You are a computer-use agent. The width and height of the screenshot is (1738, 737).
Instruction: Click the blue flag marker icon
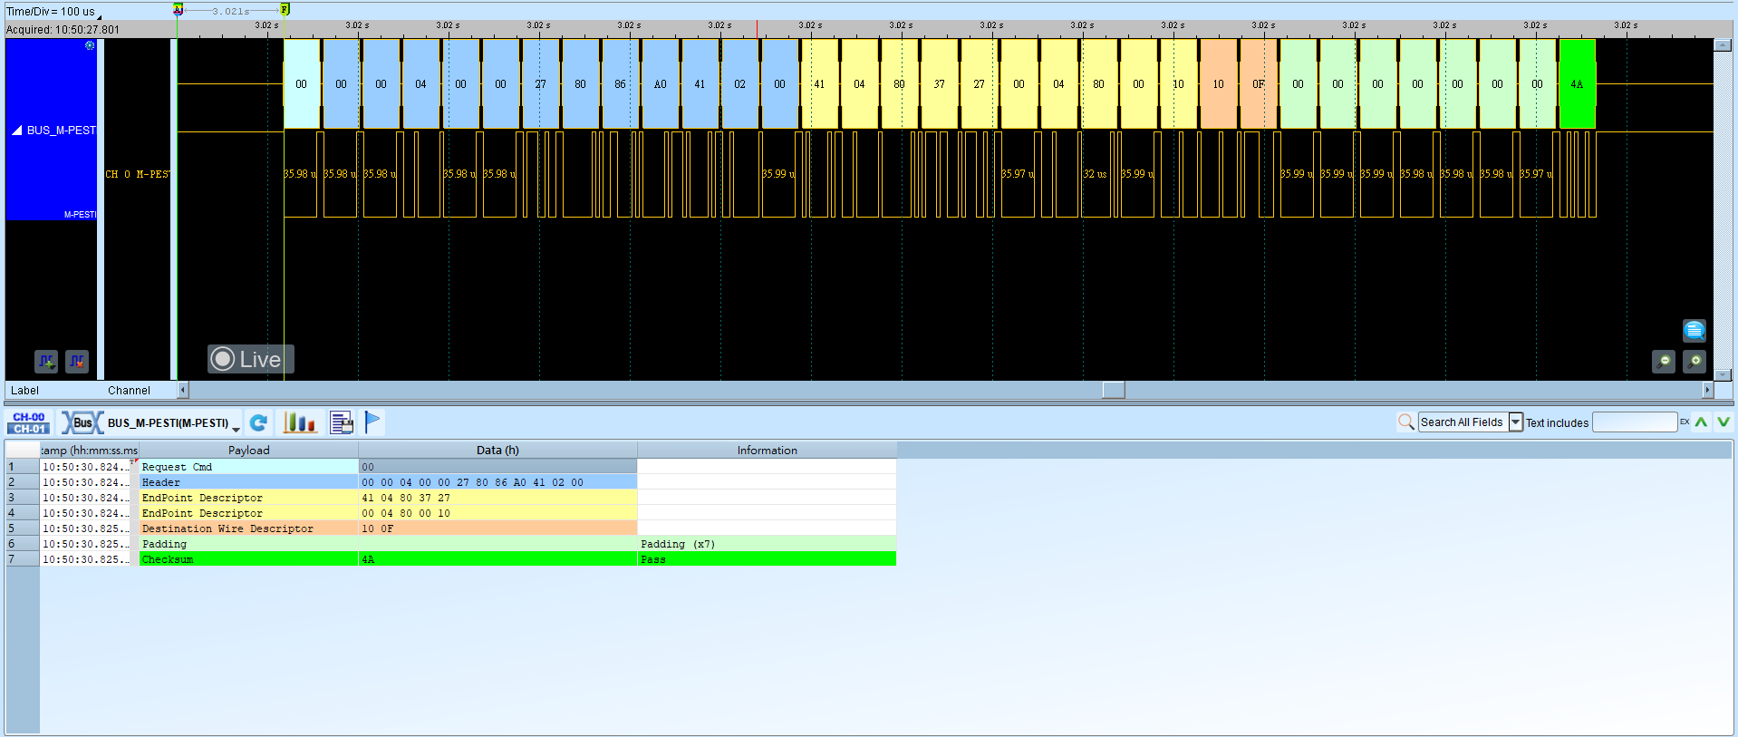tap(372, 422)
